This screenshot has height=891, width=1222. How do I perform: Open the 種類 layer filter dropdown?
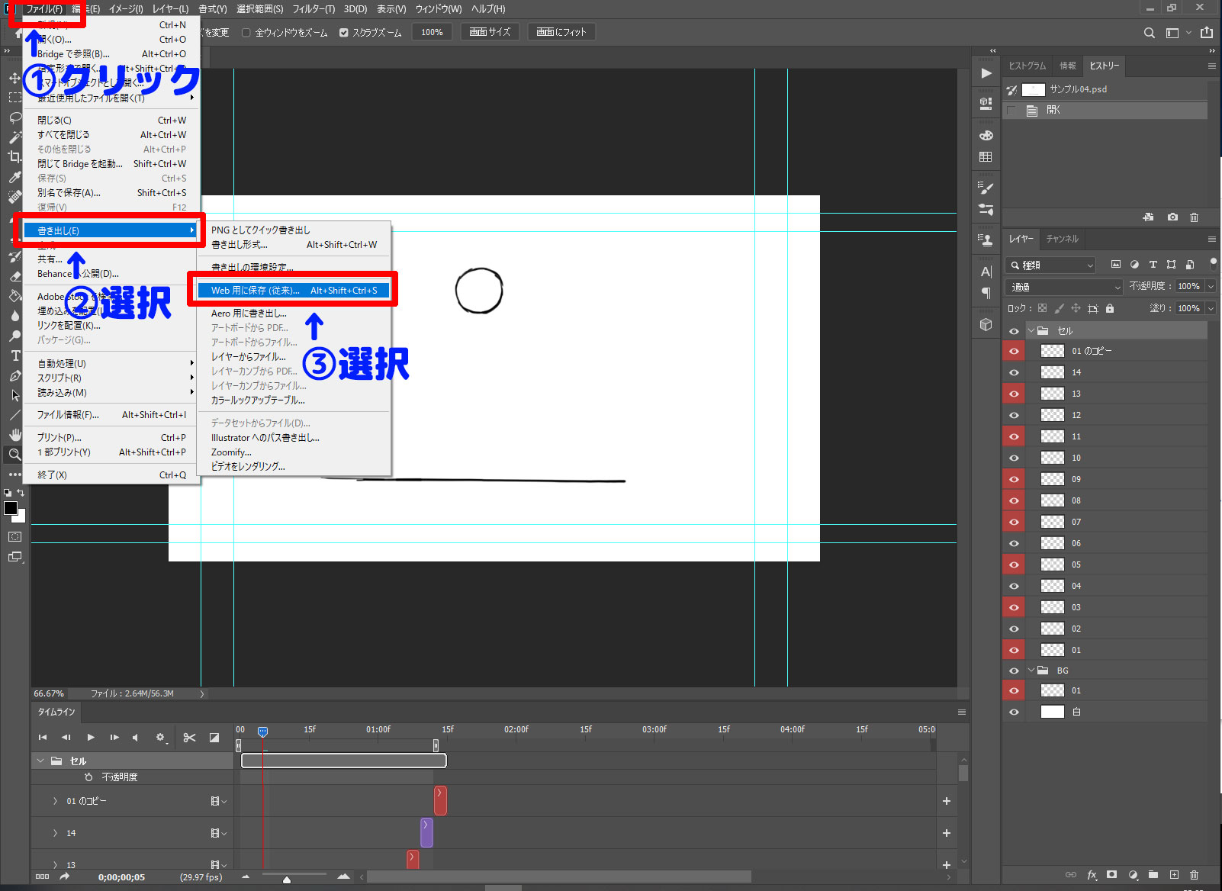(x=1050, y=265)
